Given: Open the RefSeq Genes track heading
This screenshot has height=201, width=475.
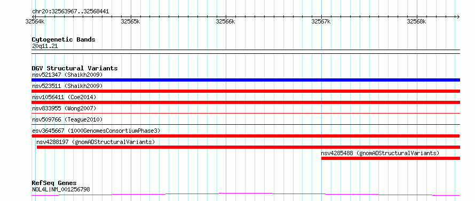Looking at the screenshot, I should [x=54, y=183].
